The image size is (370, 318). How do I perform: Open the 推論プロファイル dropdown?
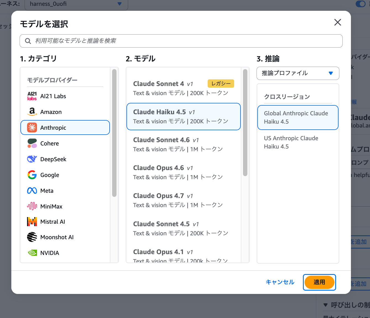click(298, 73)
